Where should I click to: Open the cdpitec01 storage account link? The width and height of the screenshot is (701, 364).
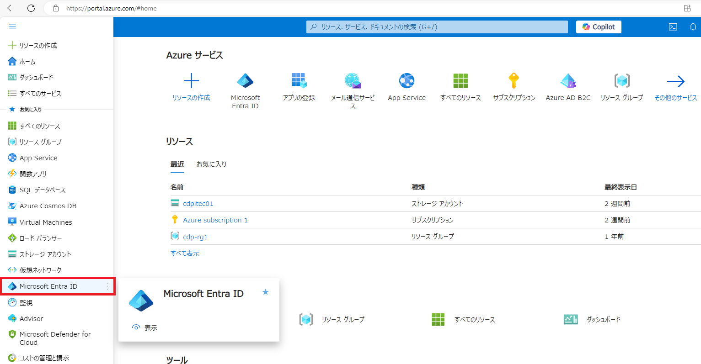pos(198,204)
